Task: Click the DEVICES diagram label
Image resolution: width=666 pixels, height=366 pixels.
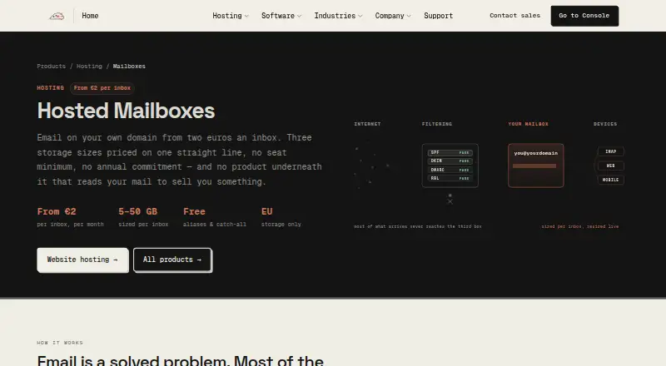Action: coord(605,124)
